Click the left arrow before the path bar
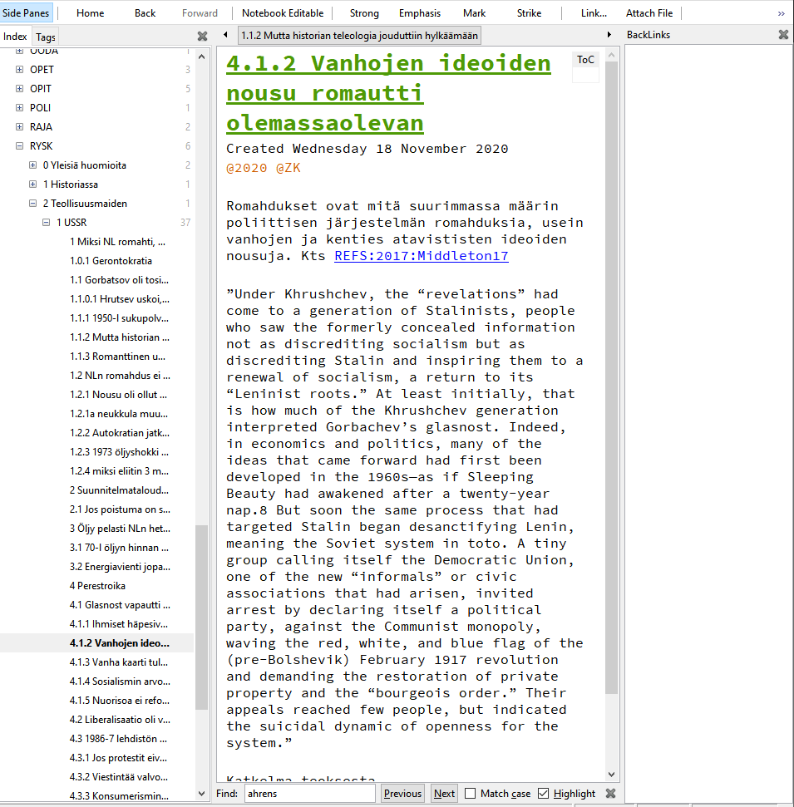This screenshot has height=807, width=794. pos(226,35)
